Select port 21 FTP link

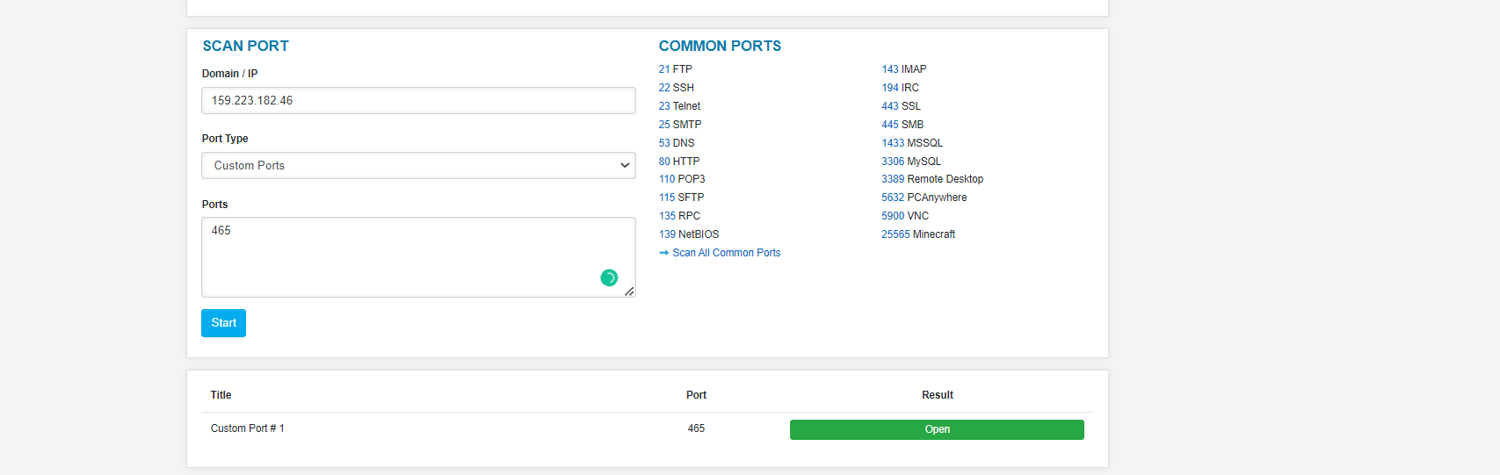tap(675, 69)
